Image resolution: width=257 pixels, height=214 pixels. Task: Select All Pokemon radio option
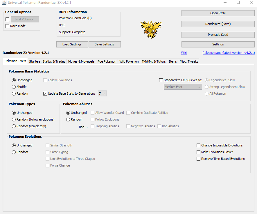(x=206, y=93)
